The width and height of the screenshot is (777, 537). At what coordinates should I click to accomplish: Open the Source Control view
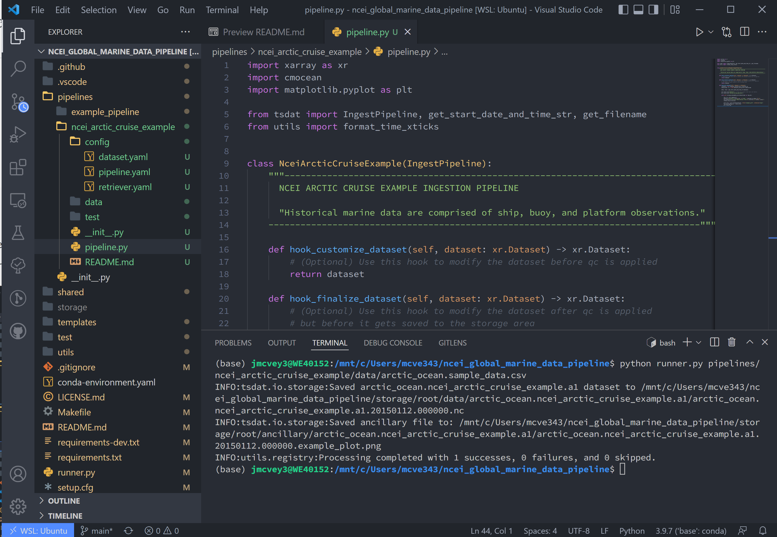click(x=19, y=102)
